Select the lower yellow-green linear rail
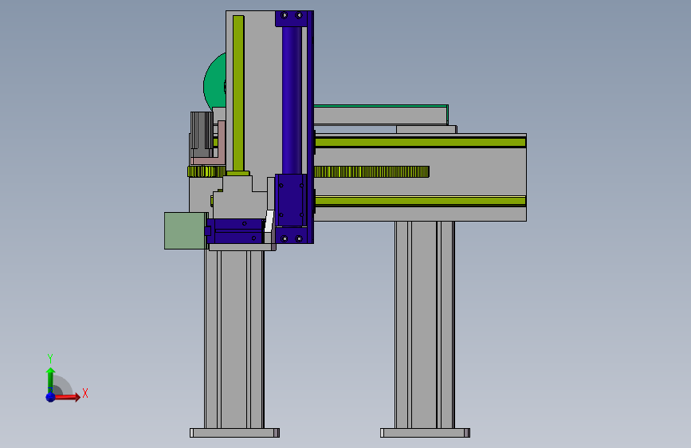Image resolution: width=691 pixels, height=448 pixels. 420,201
